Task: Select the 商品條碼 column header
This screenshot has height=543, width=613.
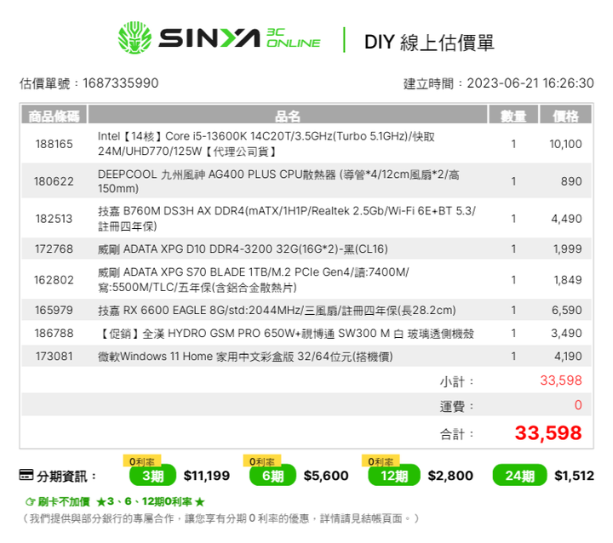Action: point(54,116)
